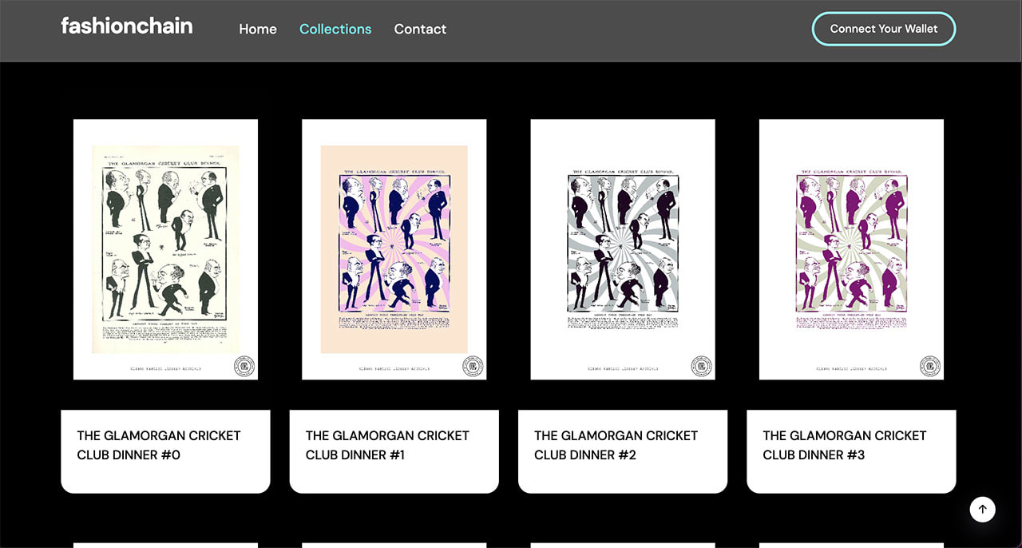The image size is (1022, 548).
Task: Click the fashionchain logo
Action: pyautogui.click(x=127, y=26)
